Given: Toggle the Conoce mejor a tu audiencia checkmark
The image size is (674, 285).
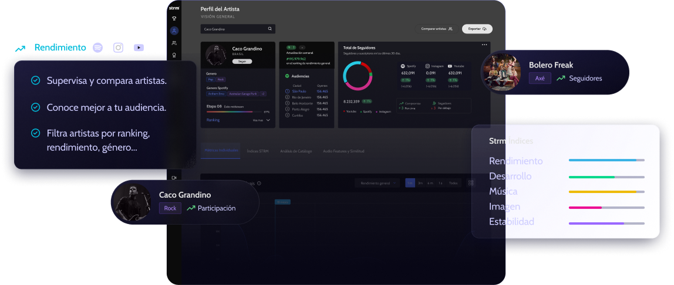Looking at the screenshot, I should tap(36, 107).
